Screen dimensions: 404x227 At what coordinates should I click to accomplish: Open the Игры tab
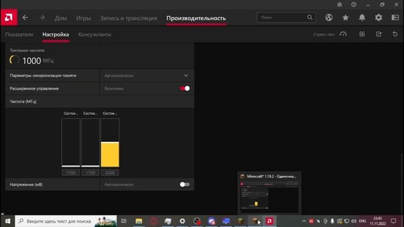(x=83, y=18)
